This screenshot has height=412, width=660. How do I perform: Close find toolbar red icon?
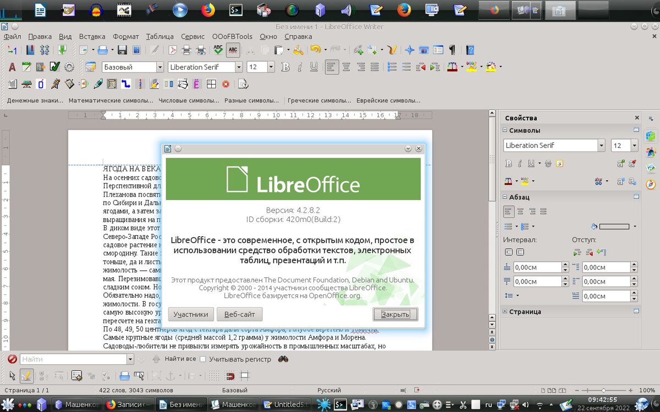12,359
